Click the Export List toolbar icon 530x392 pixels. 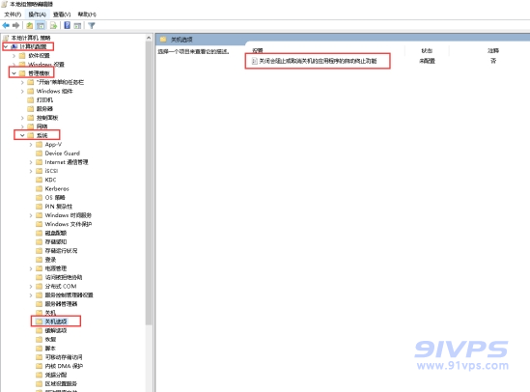(53, 25)
